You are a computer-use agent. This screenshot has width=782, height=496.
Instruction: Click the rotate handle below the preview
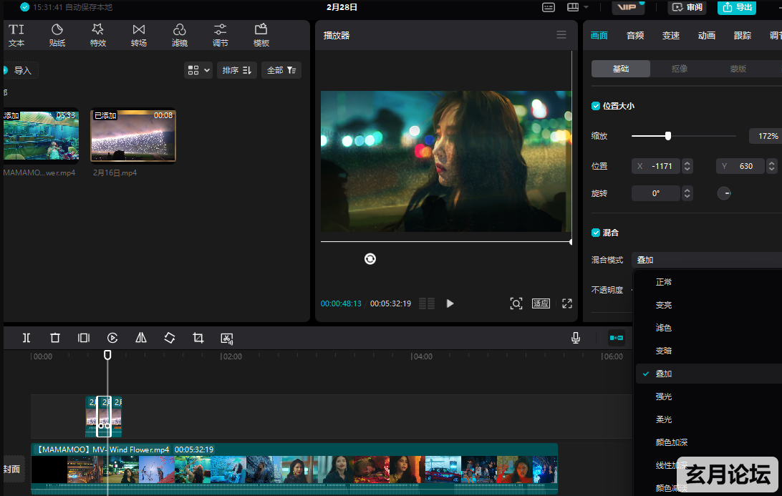click(x=370, y=258)
